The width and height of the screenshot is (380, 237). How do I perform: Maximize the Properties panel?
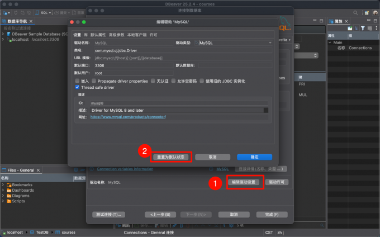point(376,21)
